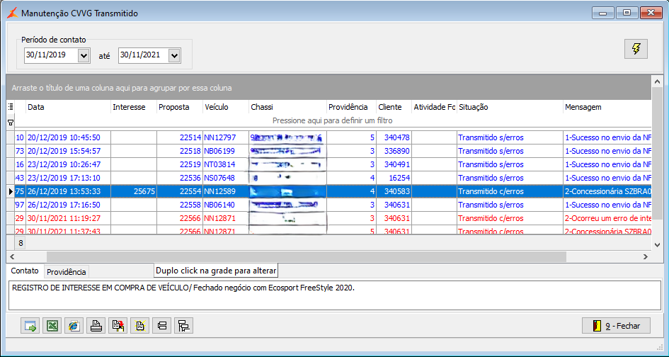Click the expand tree hierarchy icon
This screenshot has height=357, width=669.
click(183, 326)
